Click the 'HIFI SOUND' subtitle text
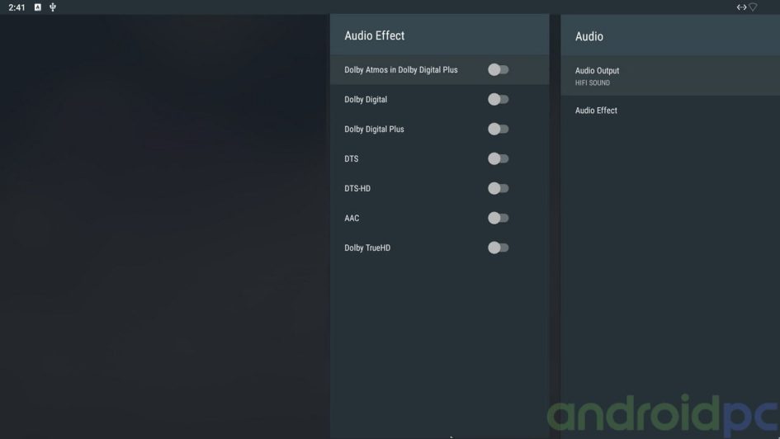 coord(593,83)
